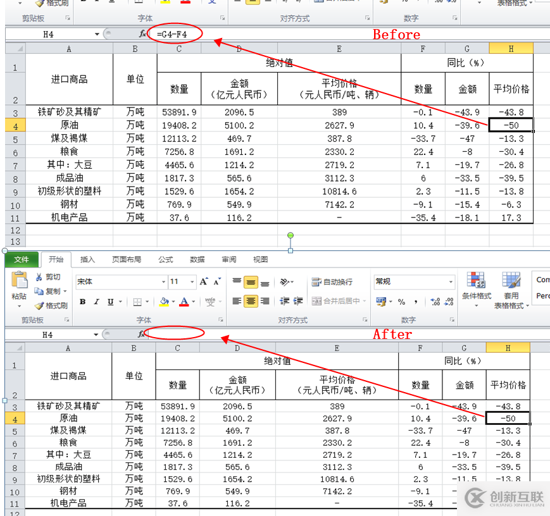This screenshot has width=550, height=516.
Task: Click the accounting number format currency icon
Action: point(381,302)
